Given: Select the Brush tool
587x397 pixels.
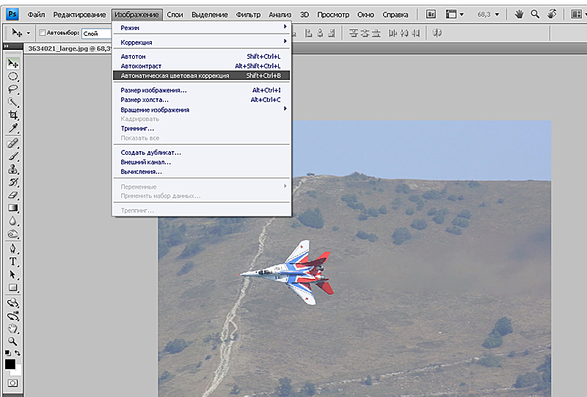Looking at the screenshot, I should (13, 156).
